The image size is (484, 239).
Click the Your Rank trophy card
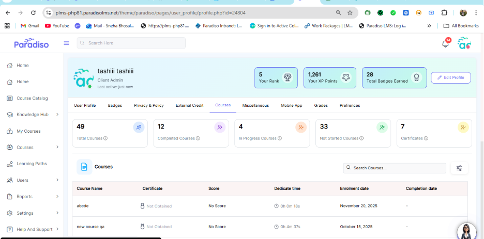point(276,78)
